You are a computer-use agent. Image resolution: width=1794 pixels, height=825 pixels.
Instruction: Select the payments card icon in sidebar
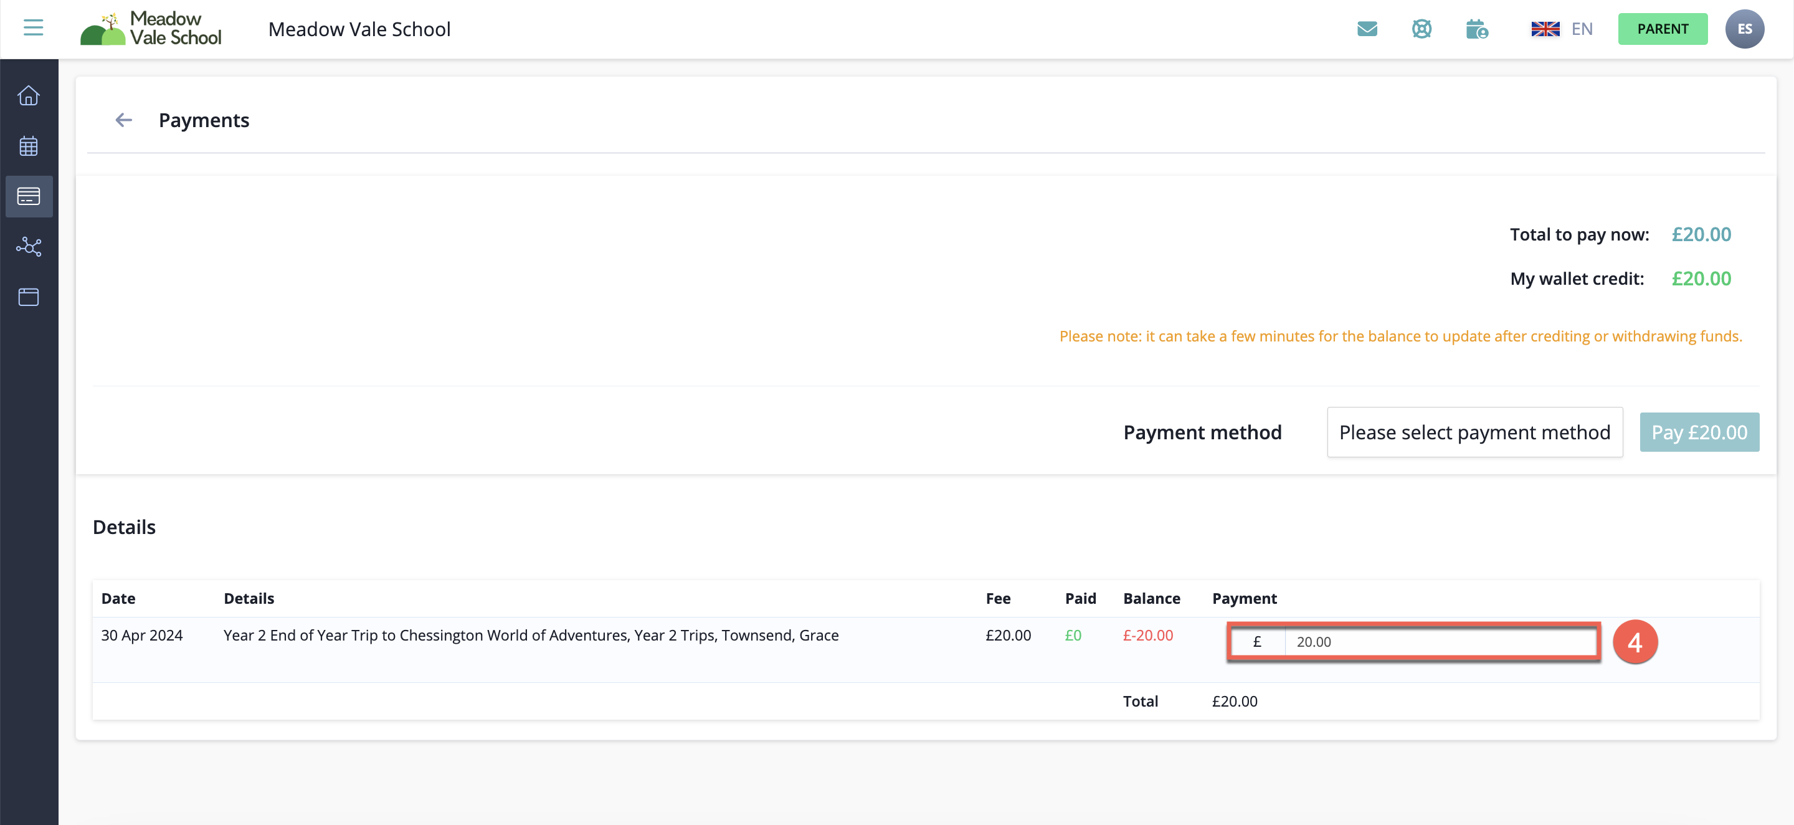pyautogui.click(x=29, y=196)
